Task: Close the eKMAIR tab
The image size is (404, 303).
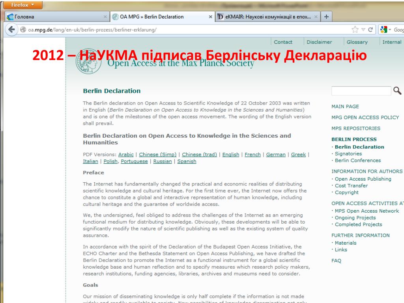Action: [x=316, y=17]
